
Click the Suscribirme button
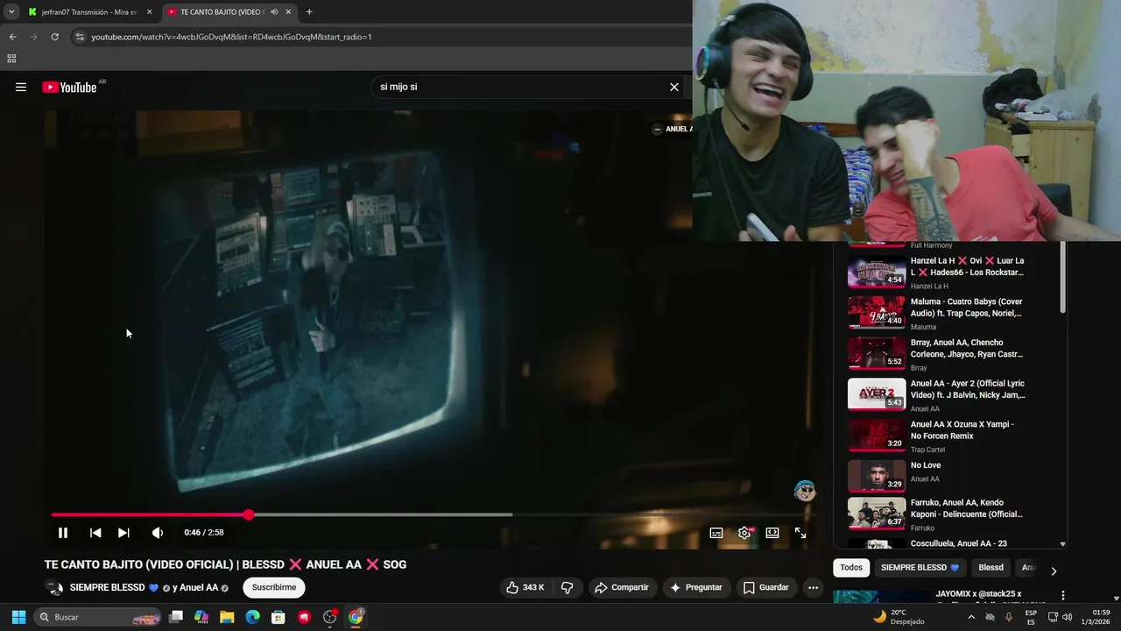tap(274, 587)
